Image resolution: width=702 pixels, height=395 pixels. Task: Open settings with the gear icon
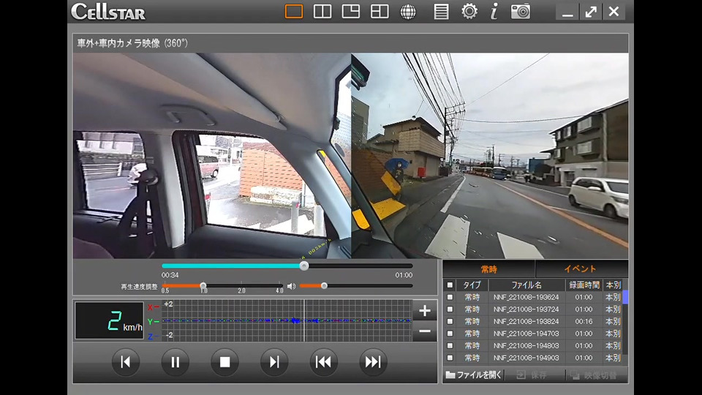pyautogui.click(x=469, y=12)
